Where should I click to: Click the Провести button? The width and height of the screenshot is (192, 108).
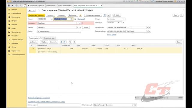(61, 15)
